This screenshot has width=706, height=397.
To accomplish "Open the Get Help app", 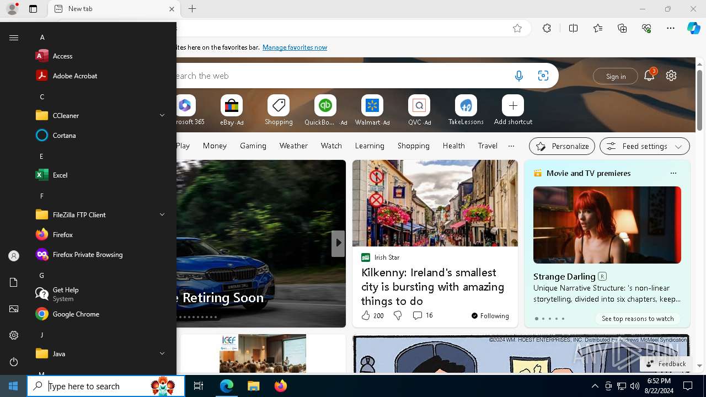I will coord(99,294).
